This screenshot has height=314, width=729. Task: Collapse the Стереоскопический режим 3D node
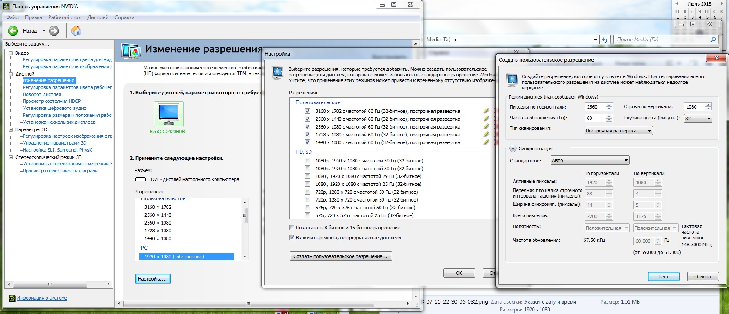point(11,157)
